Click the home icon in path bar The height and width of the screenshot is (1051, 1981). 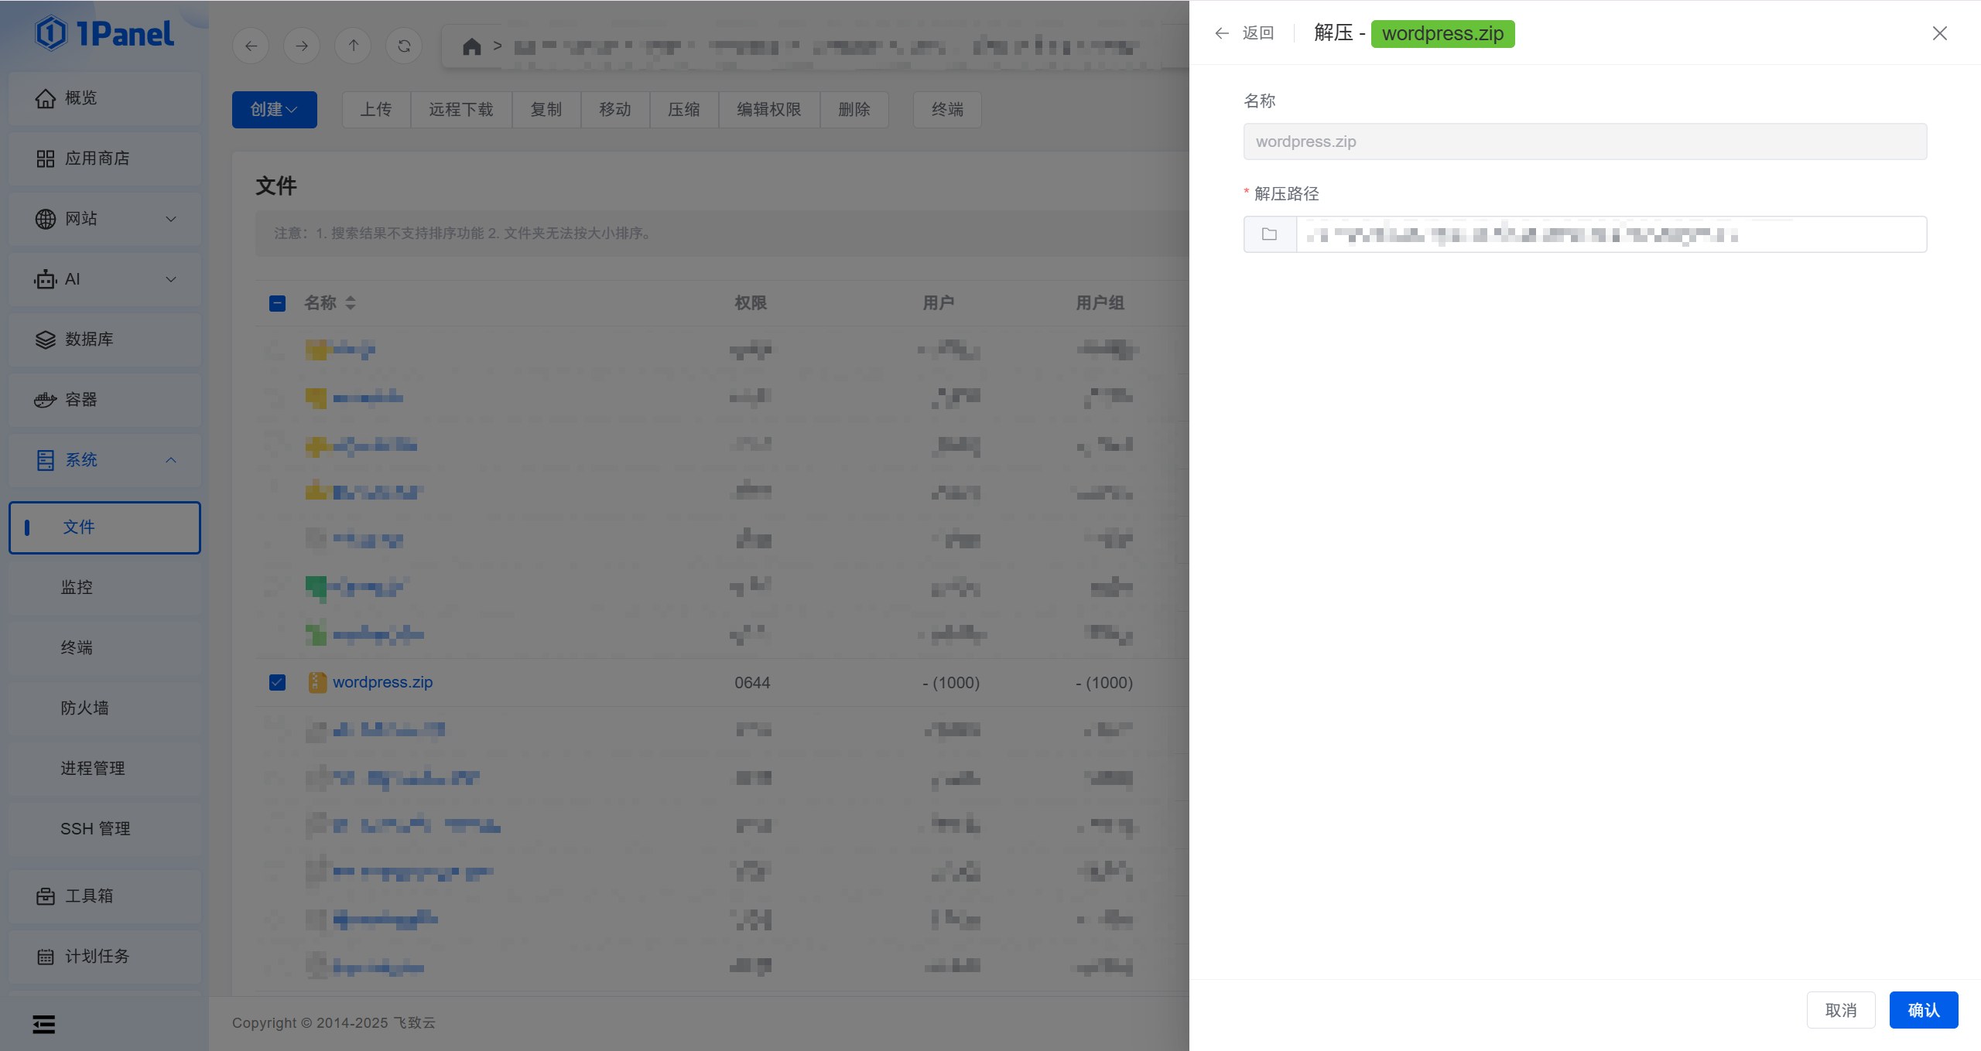coord(471,46)
